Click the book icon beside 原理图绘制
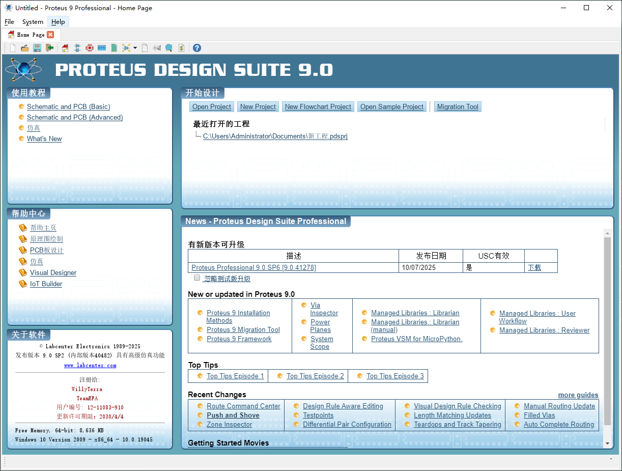The image size is (622, 471). (22, 239)
